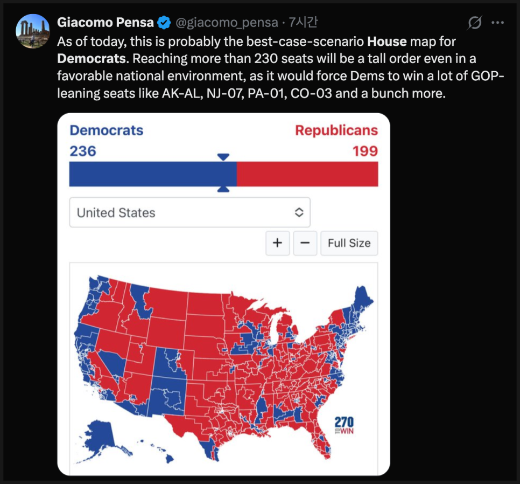Zoom out with the minus button
This screenshot has width=520, height=484.
click(305, 243)
